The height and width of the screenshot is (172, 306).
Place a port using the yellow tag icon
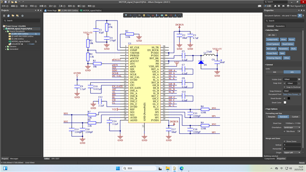tap(166, 15)
